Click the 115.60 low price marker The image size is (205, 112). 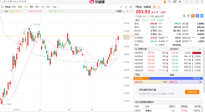point(8,104)
